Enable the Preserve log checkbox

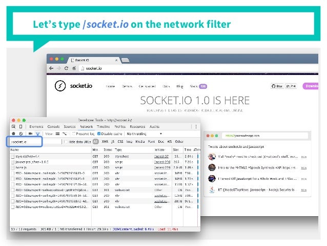tap(73, 134)
